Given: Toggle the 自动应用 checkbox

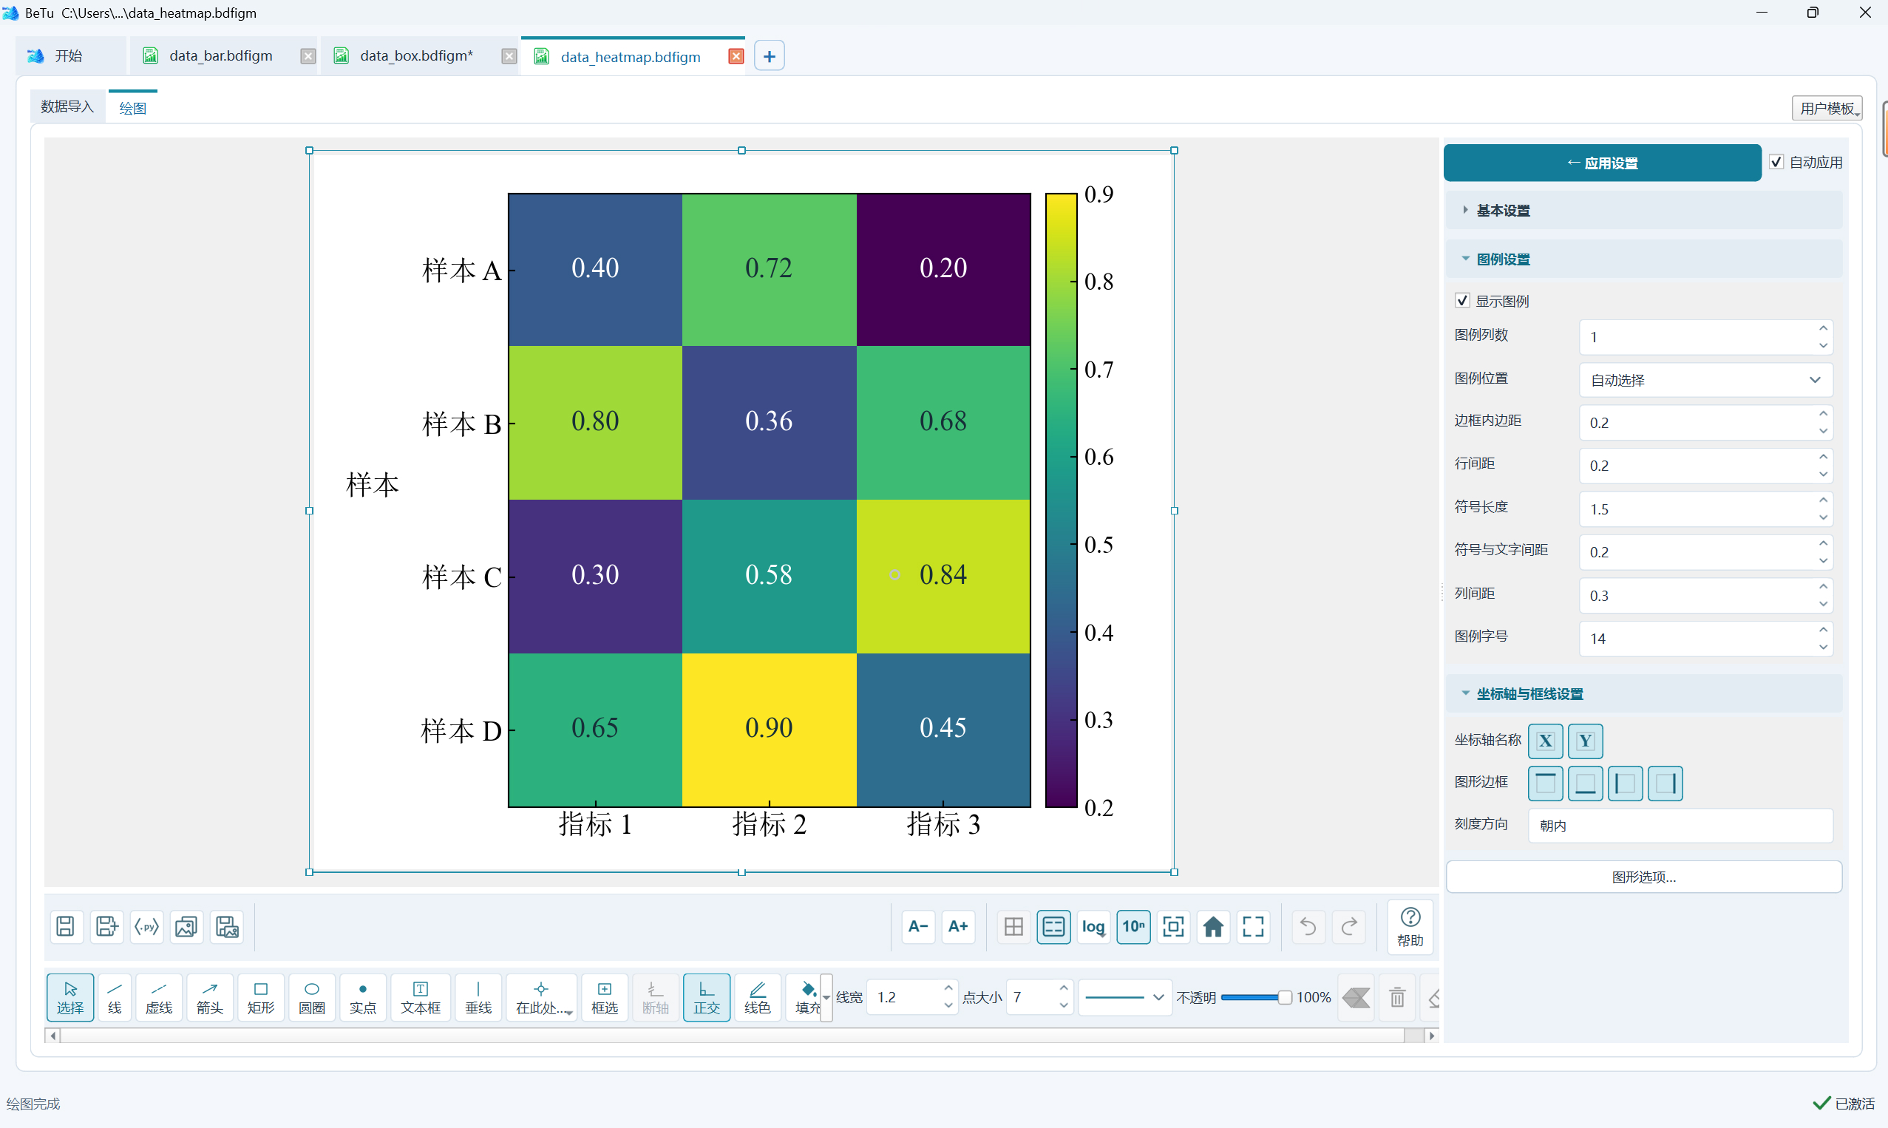Looking at the screenshot, I should [x=1776, y=162].
